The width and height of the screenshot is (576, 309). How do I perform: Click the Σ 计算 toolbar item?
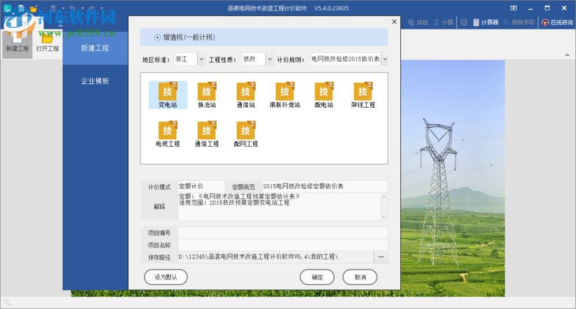[x=444, y=22]
